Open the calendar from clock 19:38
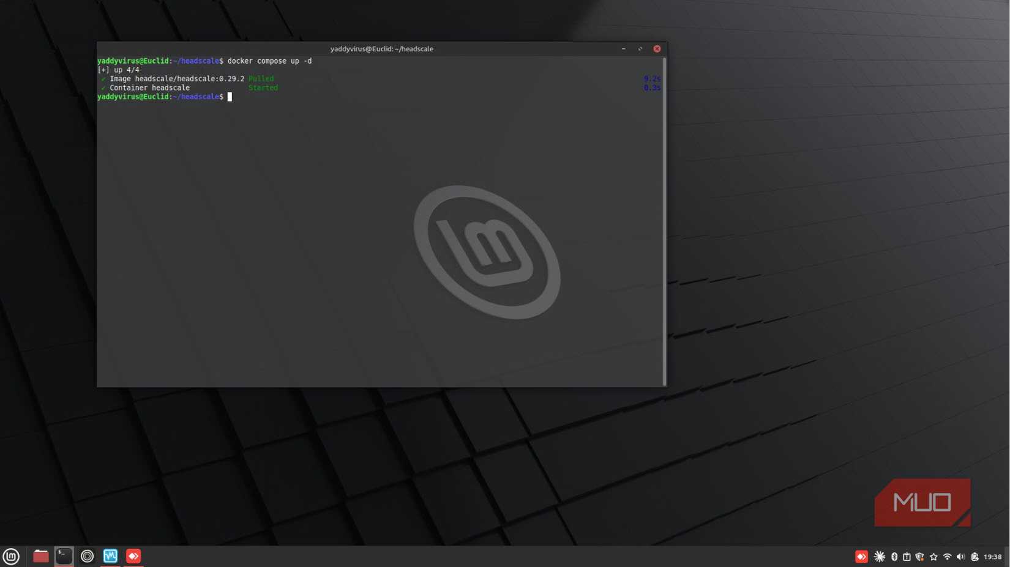The height and width of the screenshot is (567, 1010). (992, 557)
